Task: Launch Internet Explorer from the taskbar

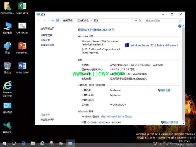Action: pyautogui.click(x=42, y=143)
